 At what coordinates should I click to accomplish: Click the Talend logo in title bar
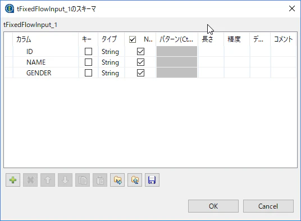[x=10, y=9]
